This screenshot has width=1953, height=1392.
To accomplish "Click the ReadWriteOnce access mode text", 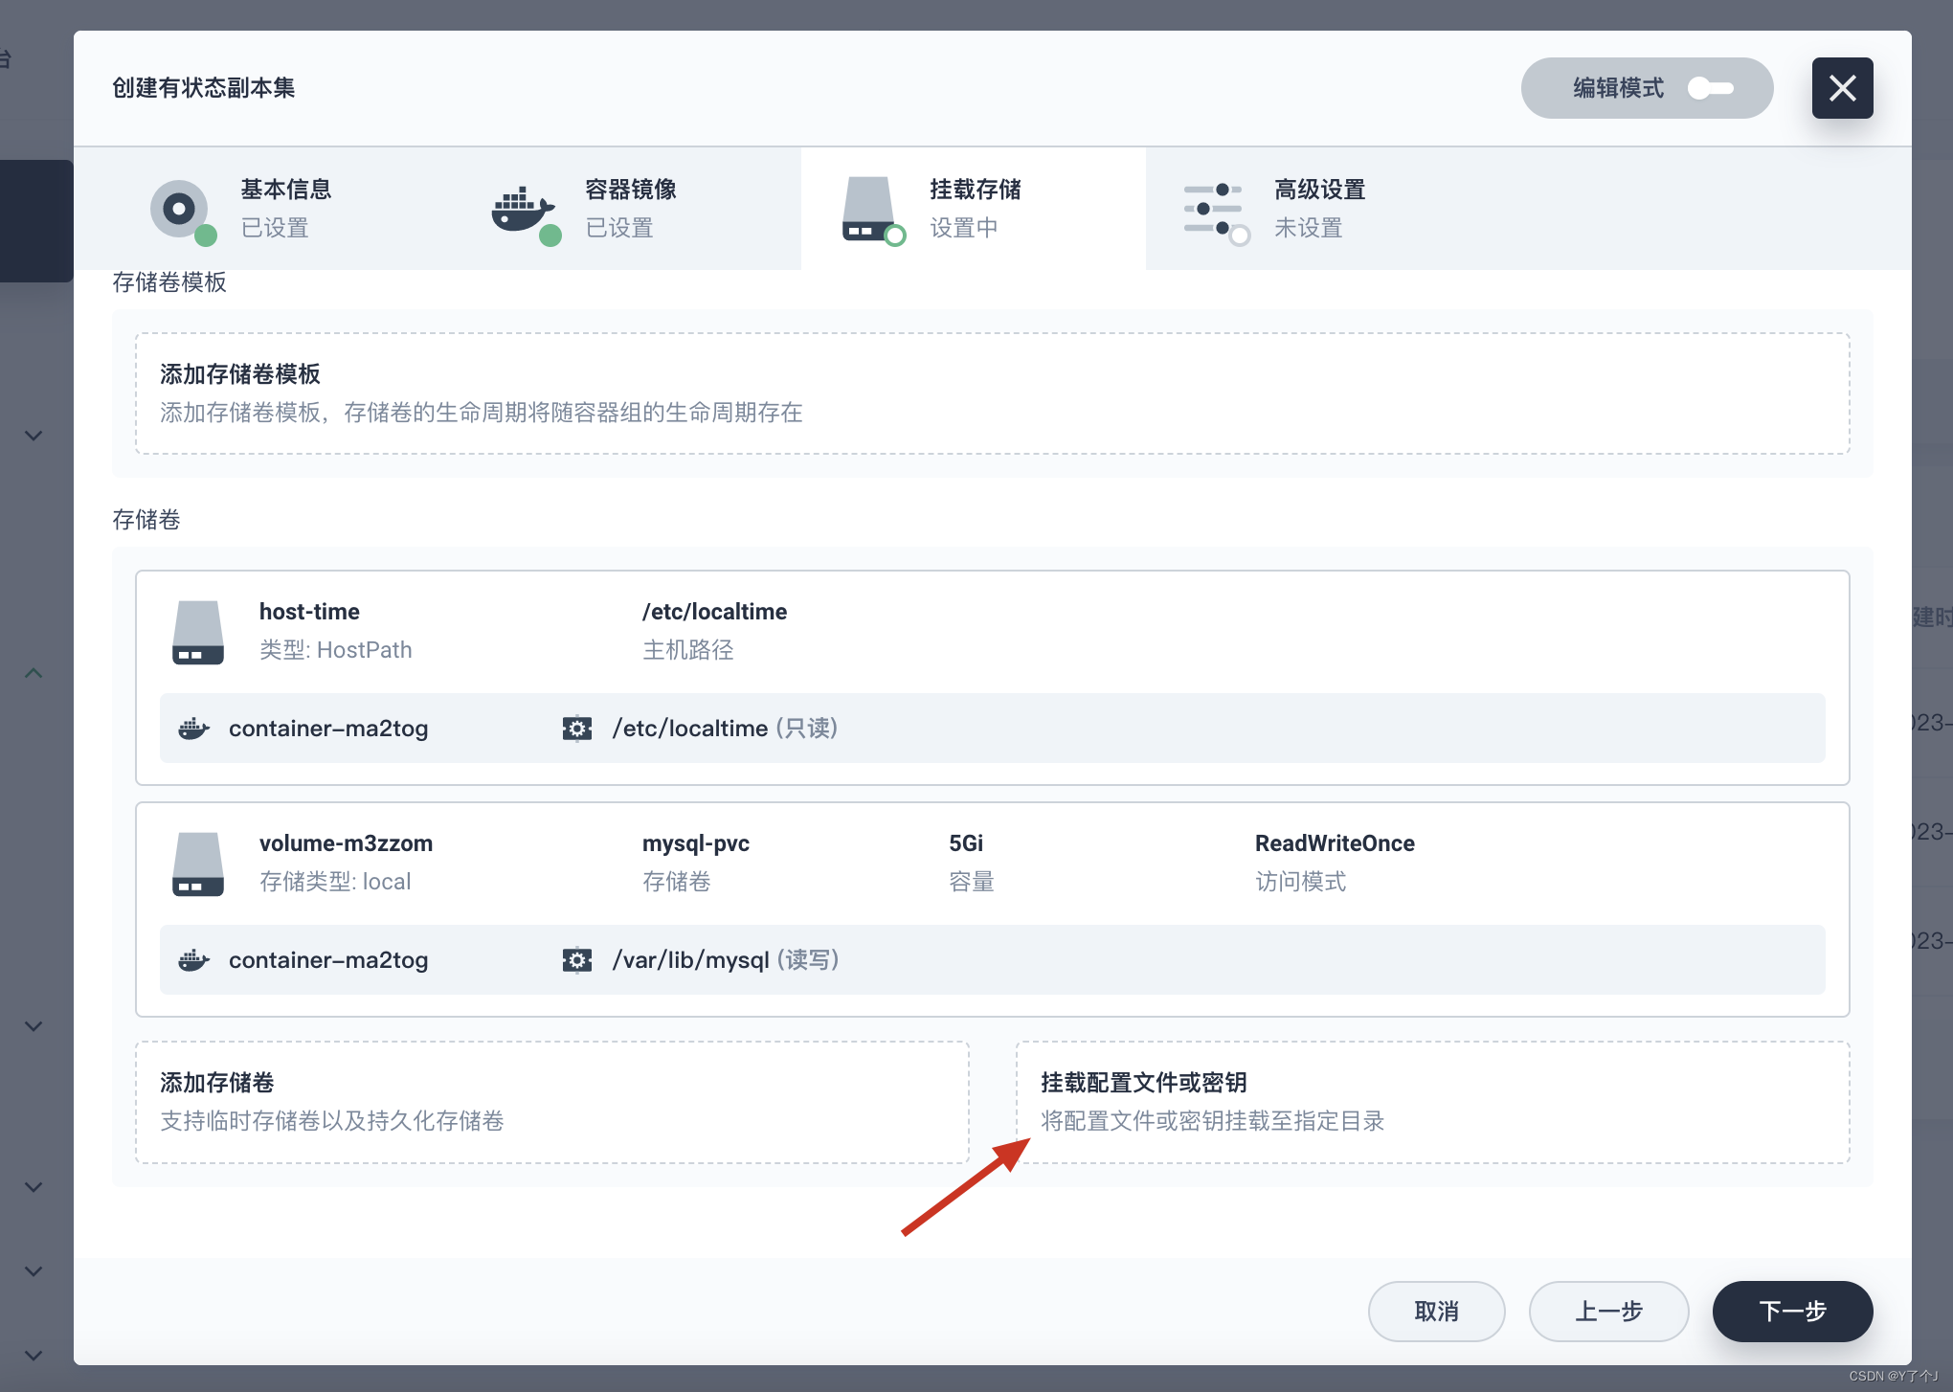I will pos(1335,843).
